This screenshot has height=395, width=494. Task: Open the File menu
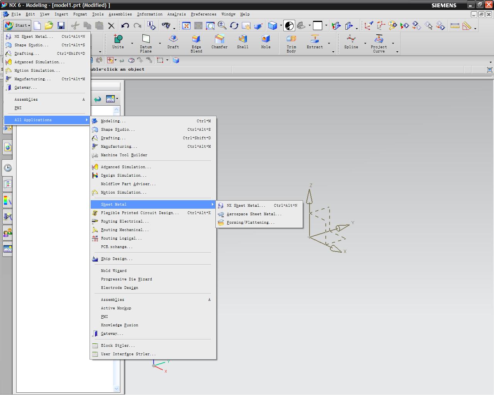click(x=16, y=14)
